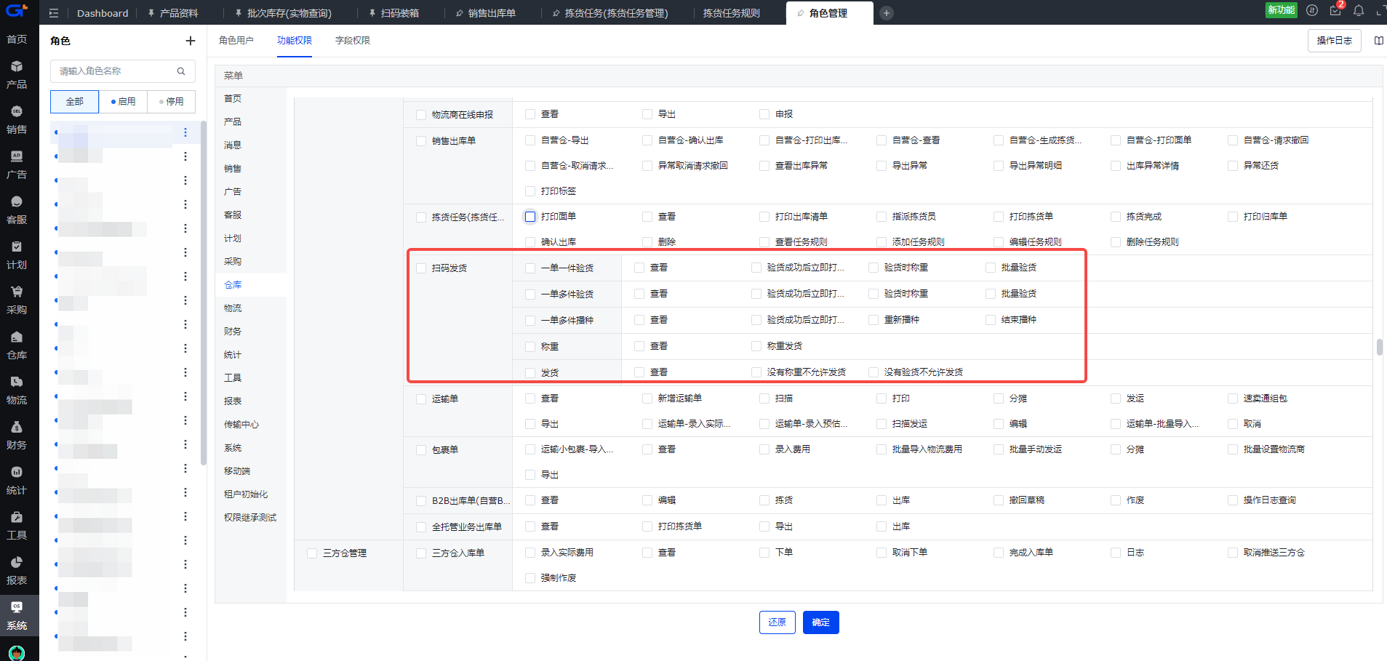This screenshot has width=1387, height=661.
Task: Click the role search magnifier icon
Action: pyautogui.click(x=181, y=71)
